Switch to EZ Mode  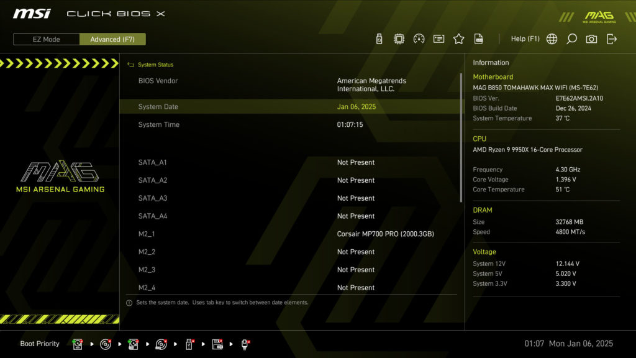(x=47, y=39)
